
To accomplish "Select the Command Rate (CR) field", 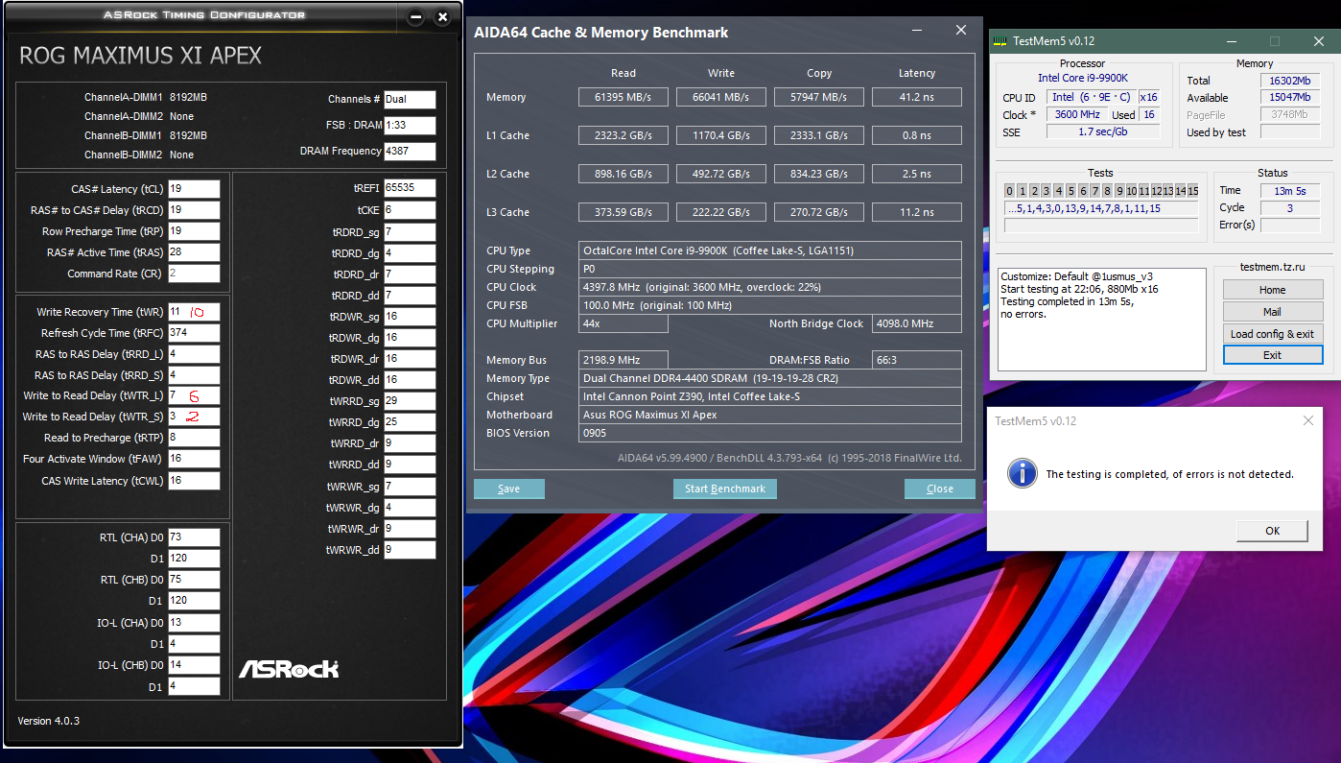I will click(x=194, y=274).
